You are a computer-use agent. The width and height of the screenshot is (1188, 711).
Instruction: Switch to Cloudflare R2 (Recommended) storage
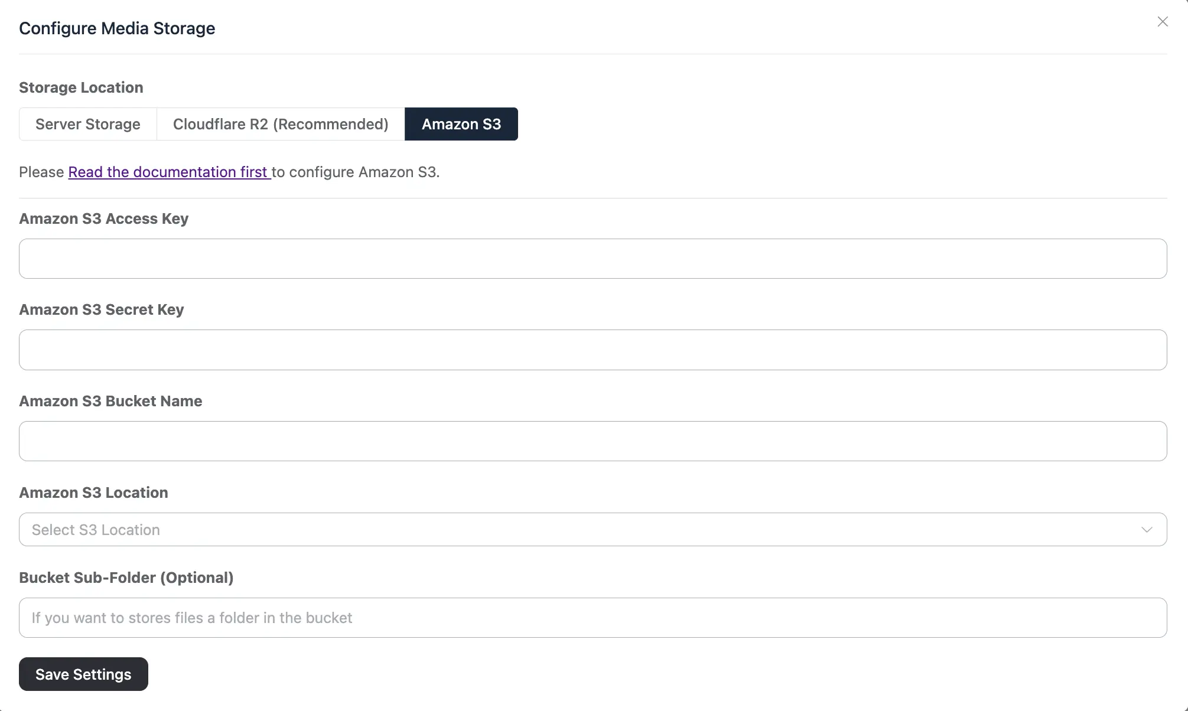tap(281, 124)
